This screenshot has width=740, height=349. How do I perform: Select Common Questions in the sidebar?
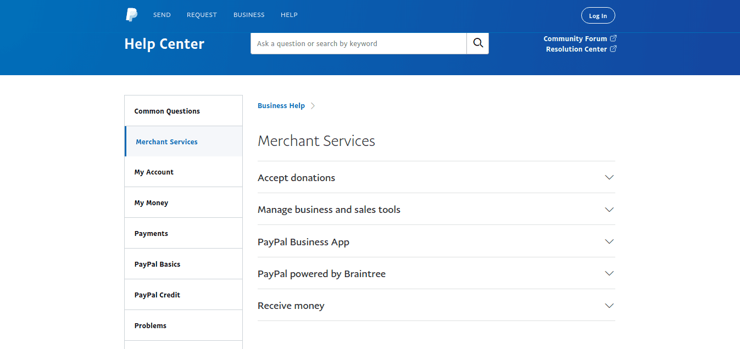[167, 111]
